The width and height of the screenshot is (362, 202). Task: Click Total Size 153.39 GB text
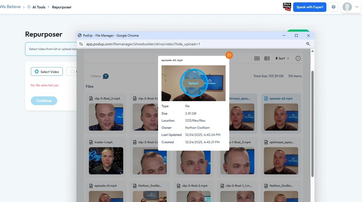[268, 76]
